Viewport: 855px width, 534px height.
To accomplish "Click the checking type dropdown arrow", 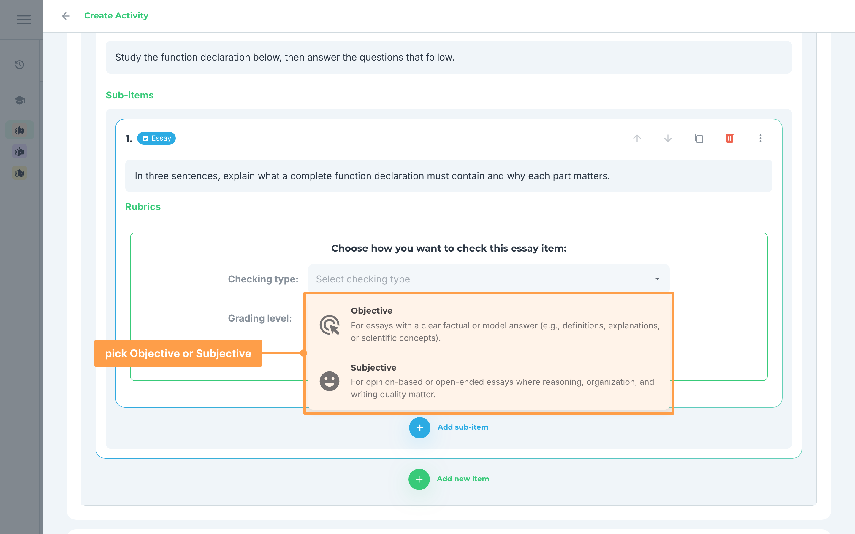I will pyautogui.click(x=657, y=279).
